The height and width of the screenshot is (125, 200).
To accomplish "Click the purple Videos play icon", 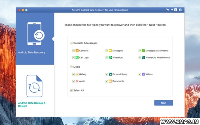I will 143,74.
